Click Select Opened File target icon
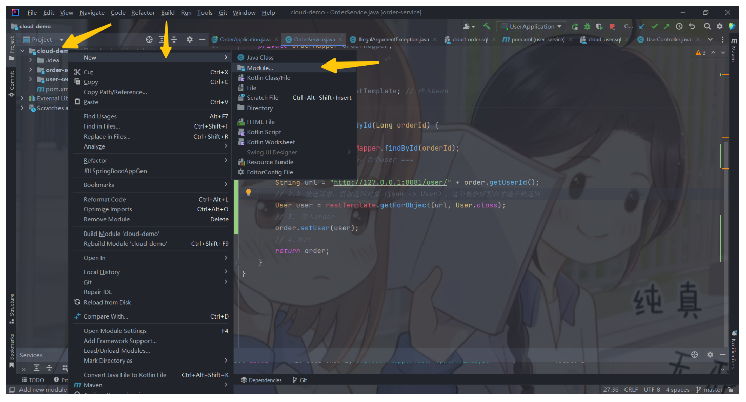 [x=149, y=39]
